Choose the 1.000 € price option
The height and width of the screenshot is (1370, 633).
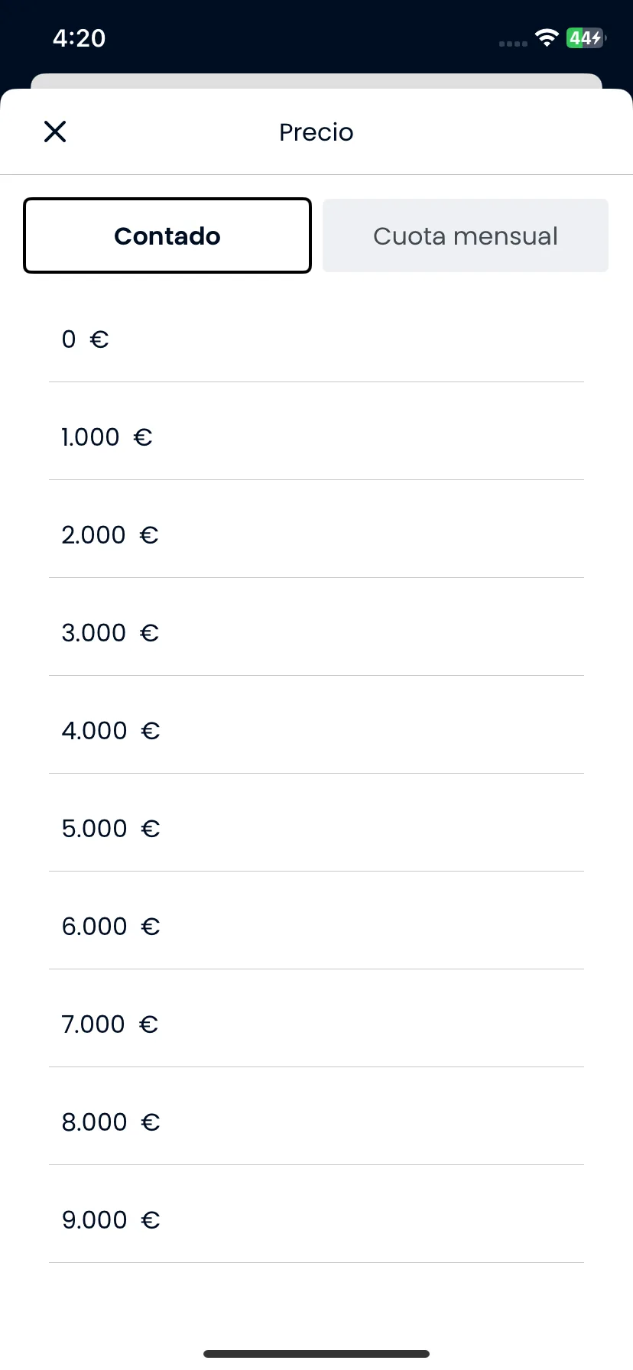316,437
